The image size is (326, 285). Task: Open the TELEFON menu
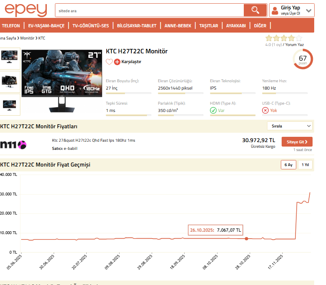point(11,26)
